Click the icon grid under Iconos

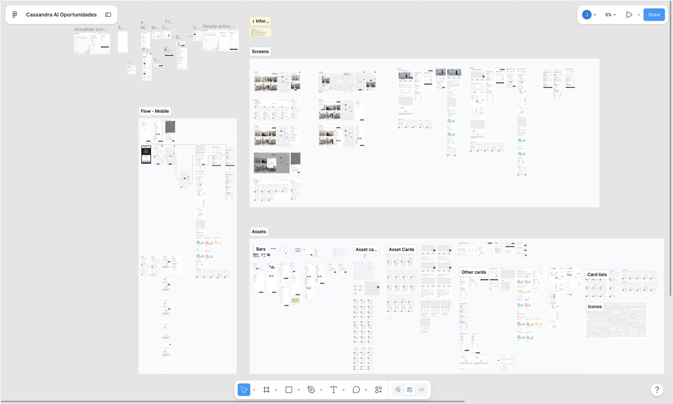point(616,320)
